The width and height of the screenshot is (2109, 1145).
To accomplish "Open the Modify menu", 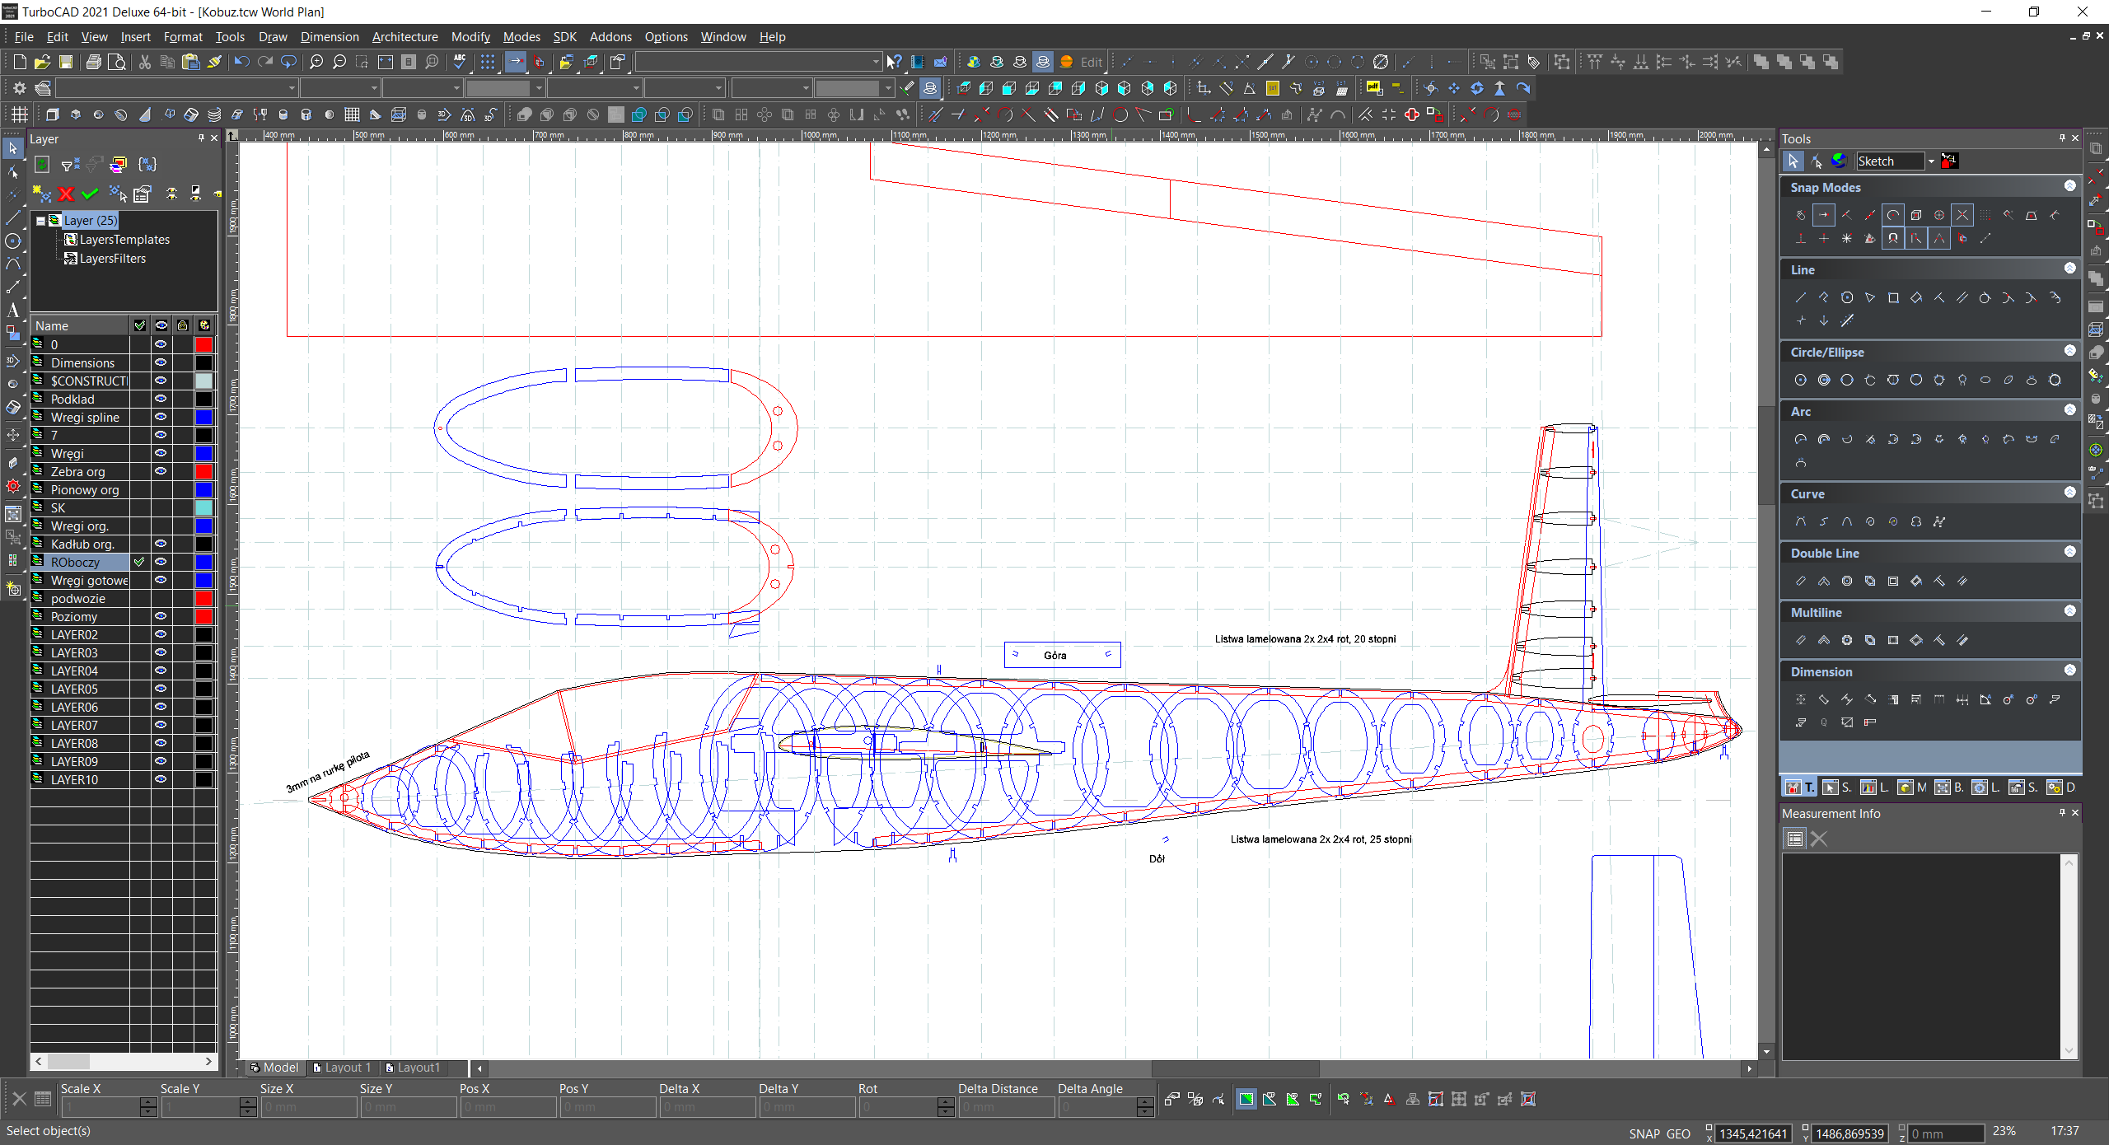I will click(x=470, y=37).
